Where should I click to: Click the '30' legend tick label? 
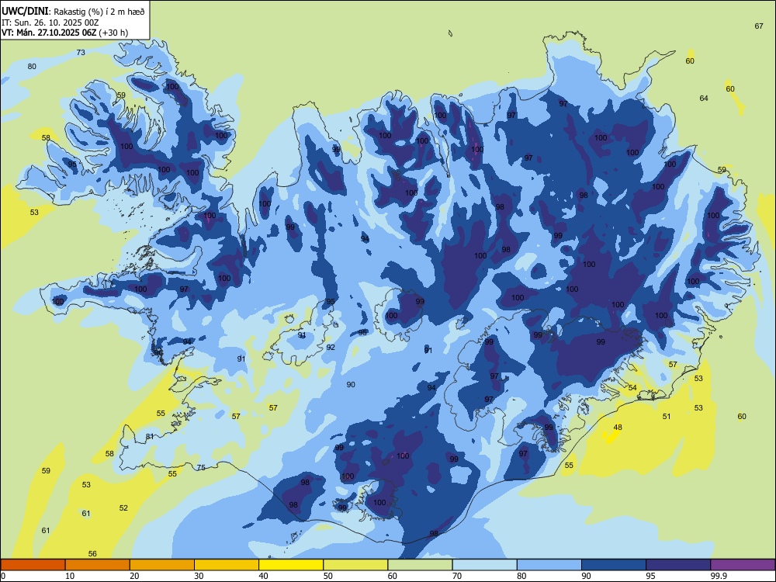[199, 576]
